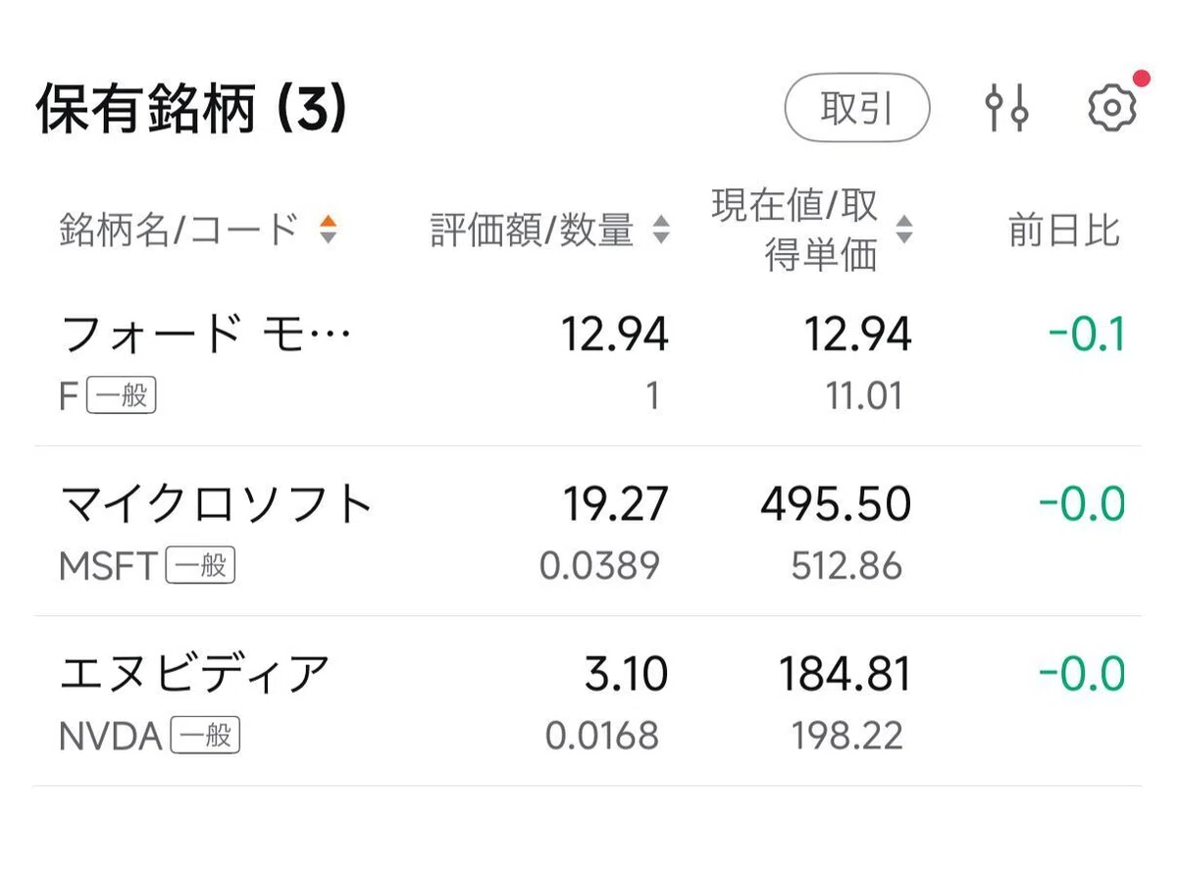Open the エヌビディア holding row
The image size is (1177, 881).
[x=588, y=700]
